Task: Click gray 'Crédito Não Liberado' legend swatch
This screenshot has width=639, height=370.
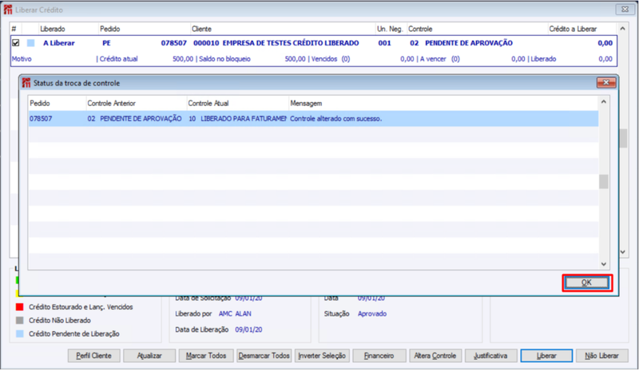Action: (x=19, y=321)
